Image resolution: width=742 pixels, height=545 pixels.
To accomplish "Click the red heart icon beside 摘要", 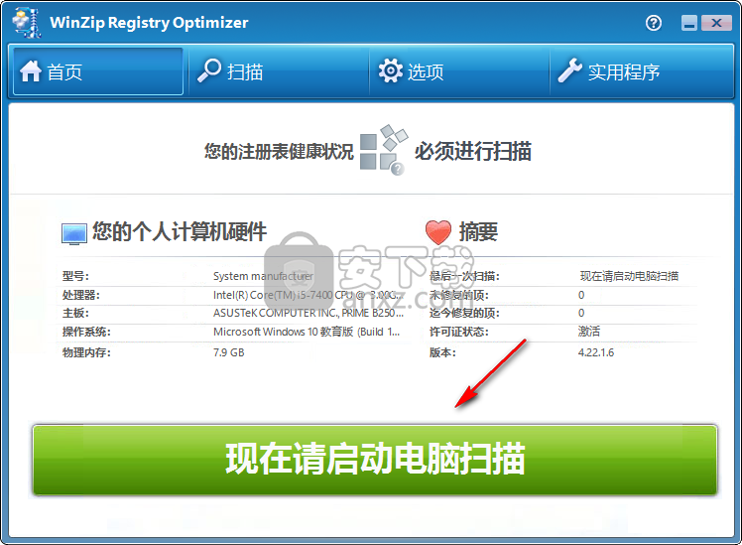I will [438, 232].
